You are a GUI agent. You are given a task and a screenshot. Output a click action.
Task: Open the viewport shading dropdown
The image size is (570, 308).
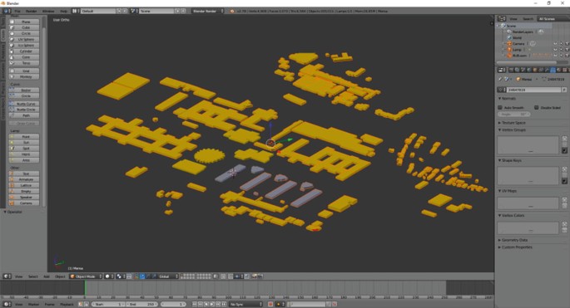pyautogui.click(x=109, y=276)
